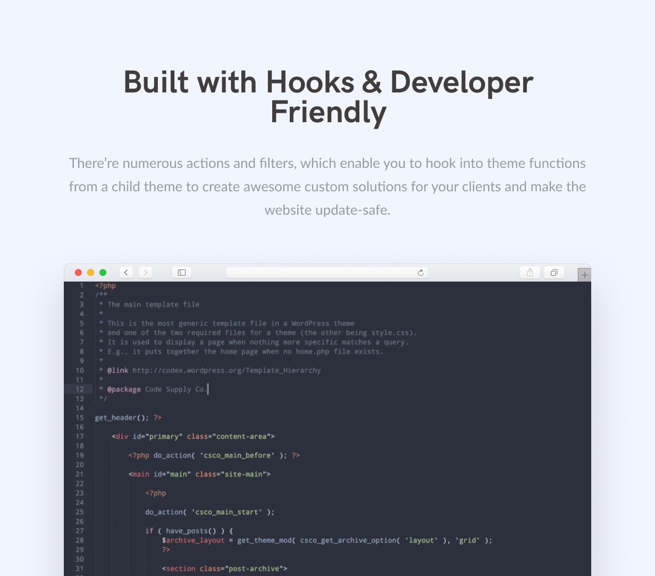The image size is (655, 576).
Task: Click the forward navigation arrow
Action: [x=145, y=272]
